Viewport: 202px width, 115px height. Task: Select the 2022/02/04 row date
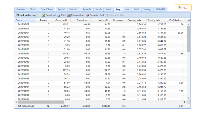[24, 70]
